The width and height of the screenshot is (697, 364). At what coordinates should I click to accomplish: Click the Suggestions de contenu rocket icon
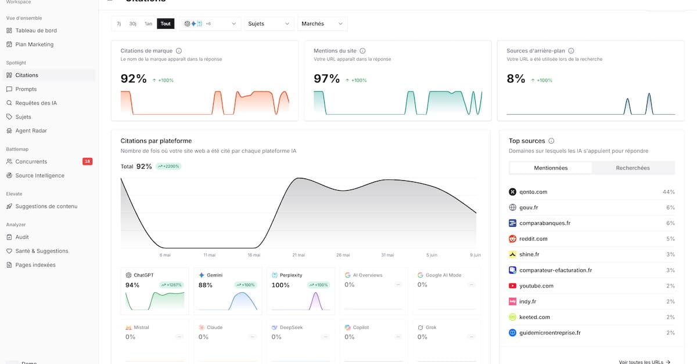point(9,206)
